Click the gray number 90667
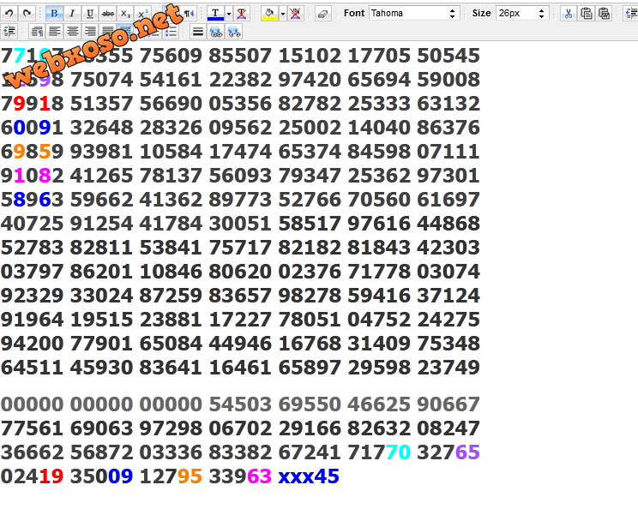 tap(448, 404)
